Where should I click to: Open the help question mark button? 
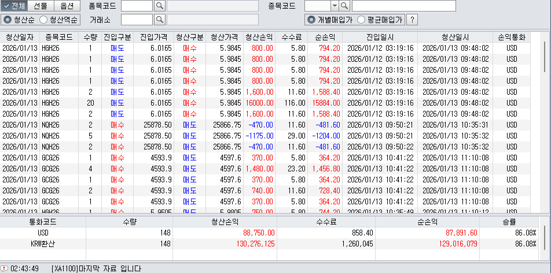click(412, 20)
